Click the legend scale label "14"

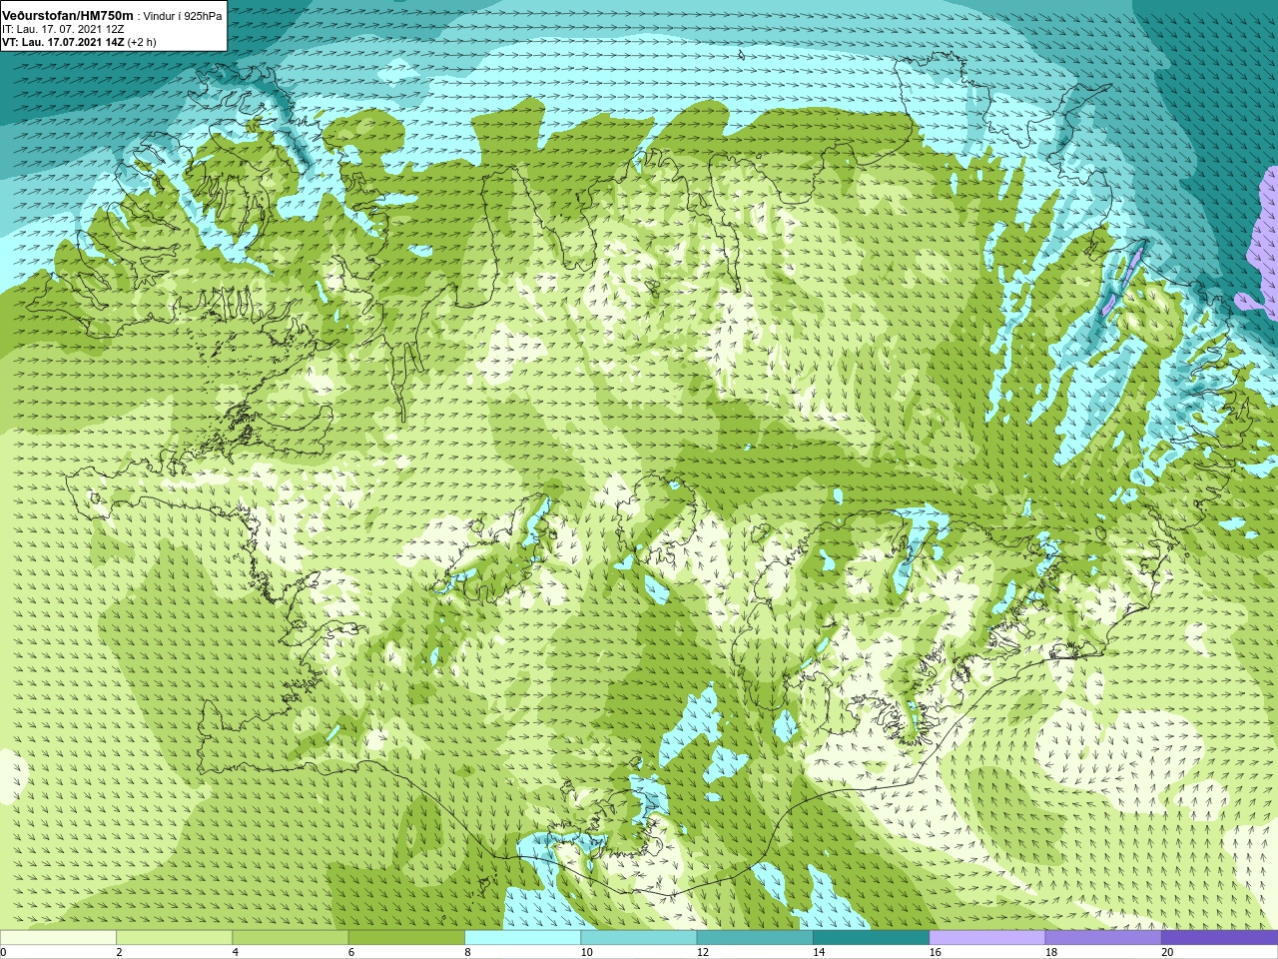pos(819,952)
